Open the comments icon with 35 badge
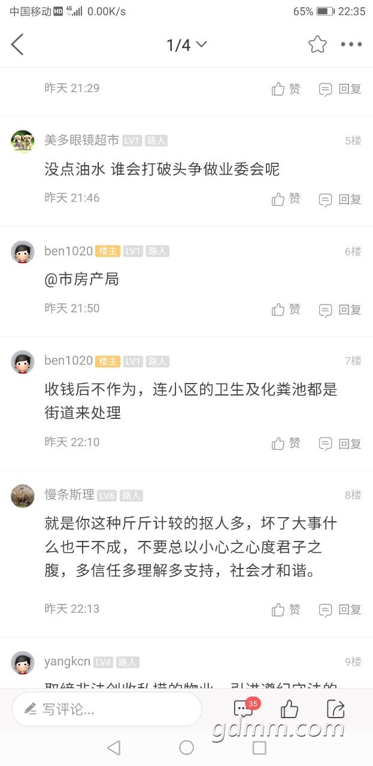 point(244,709)
